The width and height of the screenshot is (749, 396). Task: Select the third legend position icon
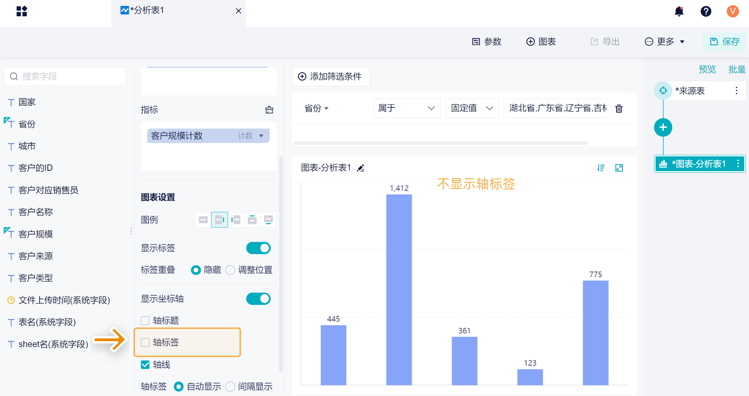coord(236,220)
